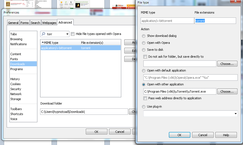The image size is (243, 145).
Task: Toggle Hide file types opened with Opera
Action: 73,34
